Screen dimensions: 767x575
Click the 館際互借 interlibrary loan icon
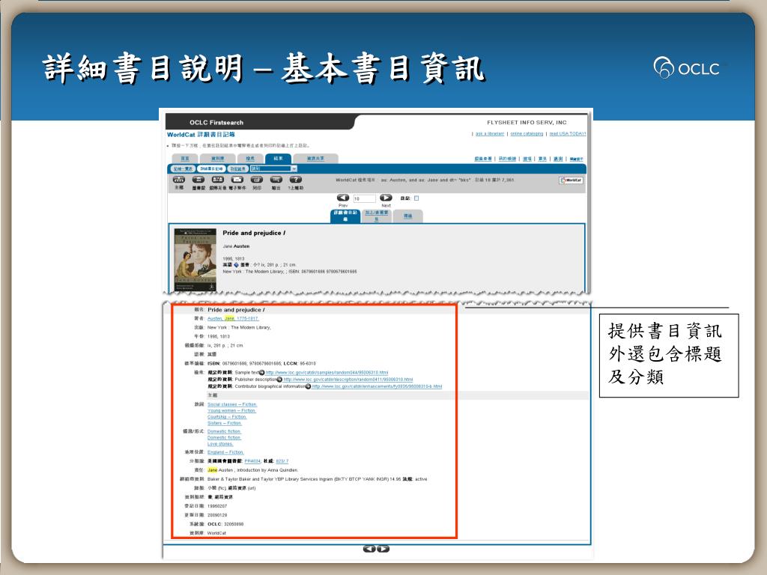click(x=217, y=180)
